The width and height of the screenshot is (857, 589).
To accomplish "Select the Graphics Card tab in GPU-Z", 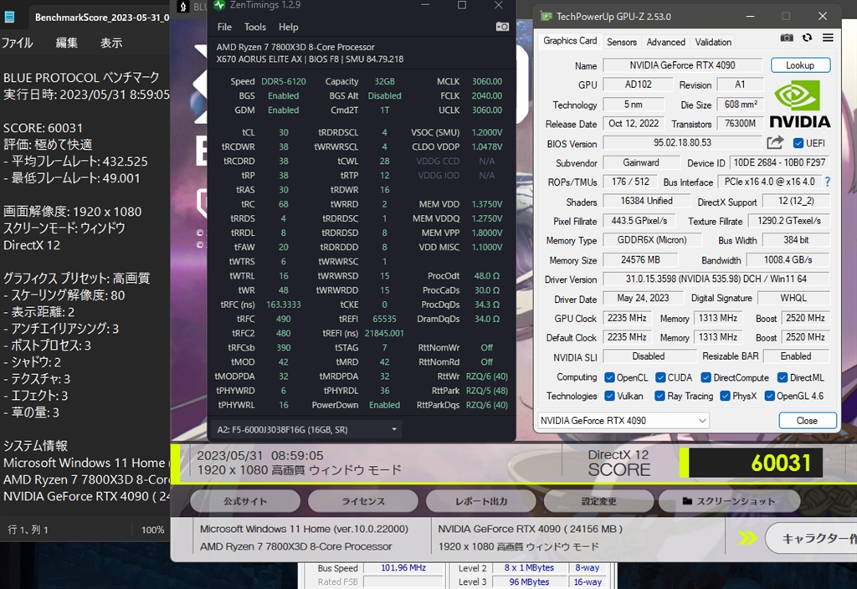I will pyautogui.click(x=570, y=41).
